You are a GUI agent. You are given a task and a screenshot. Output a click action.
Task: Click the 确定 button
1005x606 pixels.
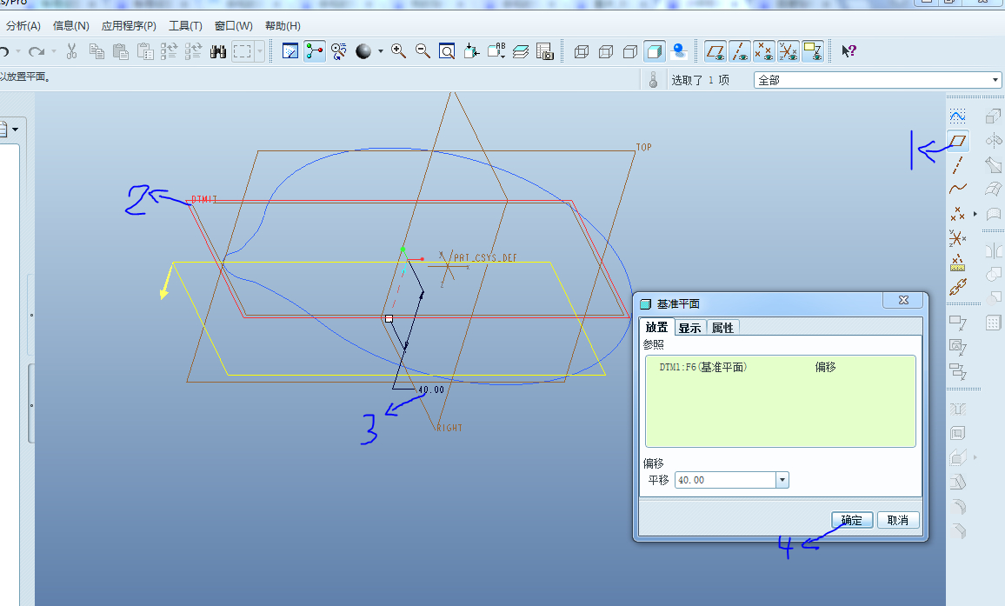tap(852, 520)
